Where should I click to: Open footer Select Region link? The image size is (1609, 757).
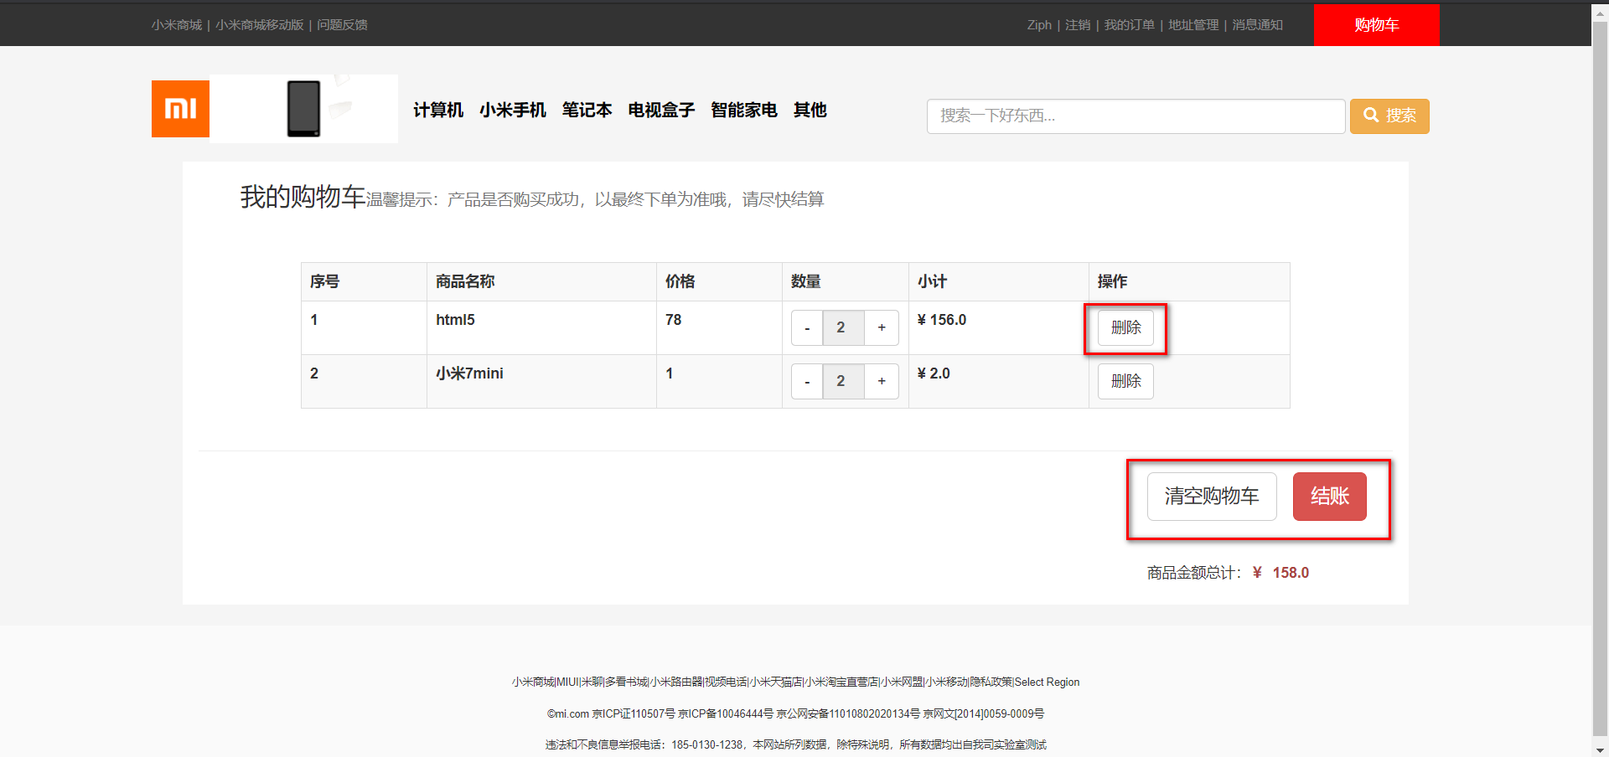coord(1047,682)
